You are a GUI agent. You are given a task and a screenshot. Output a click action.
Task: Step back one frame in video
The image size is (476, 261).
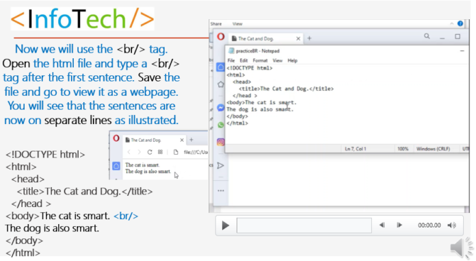tap(382, 225)
